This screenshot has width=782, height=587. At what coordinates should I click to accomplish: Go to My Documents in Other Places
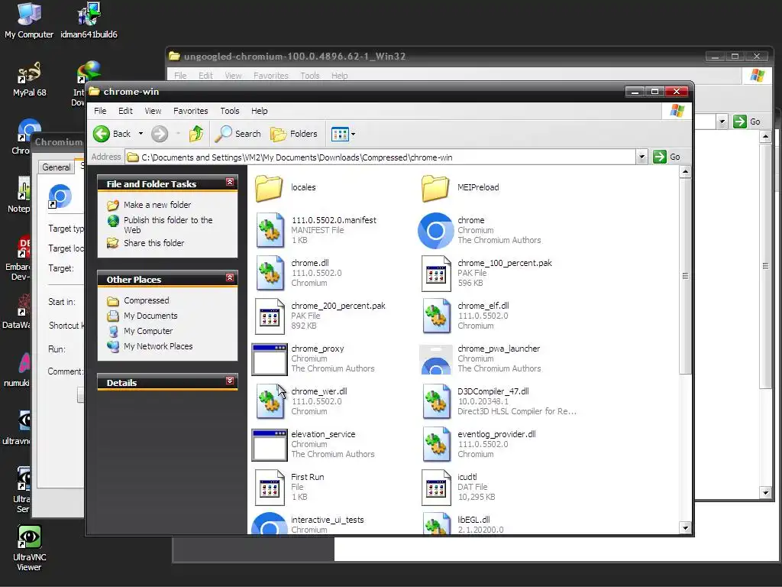[x=150, y=316]
